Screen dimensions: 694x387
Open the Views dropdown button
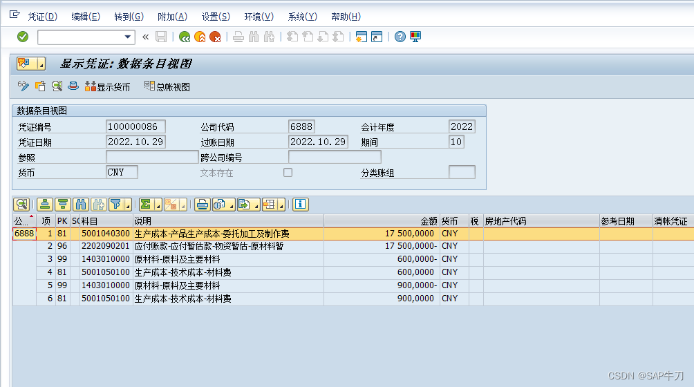(x=223, y=205)
